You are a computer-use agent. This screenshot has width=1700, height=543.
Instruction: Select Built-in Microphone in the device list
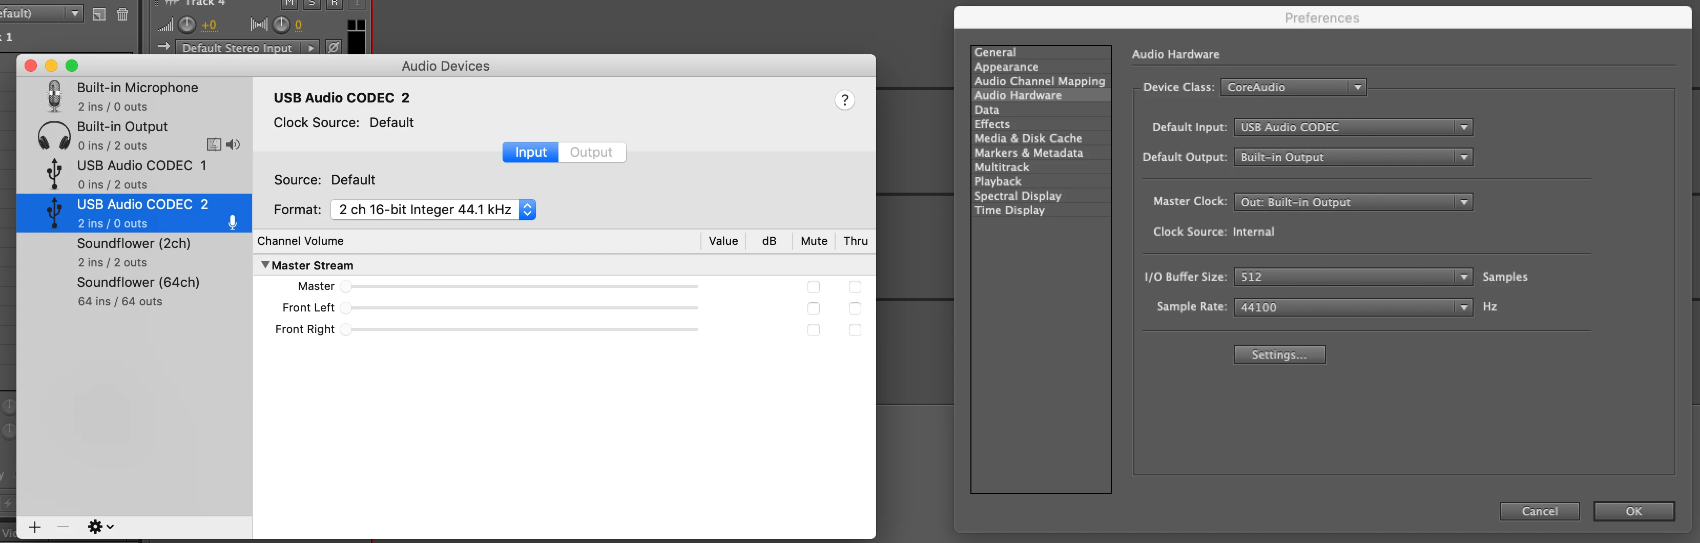point(135,96)
